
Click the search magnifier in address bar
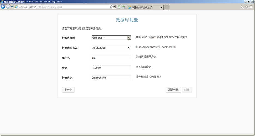point(111,7)
